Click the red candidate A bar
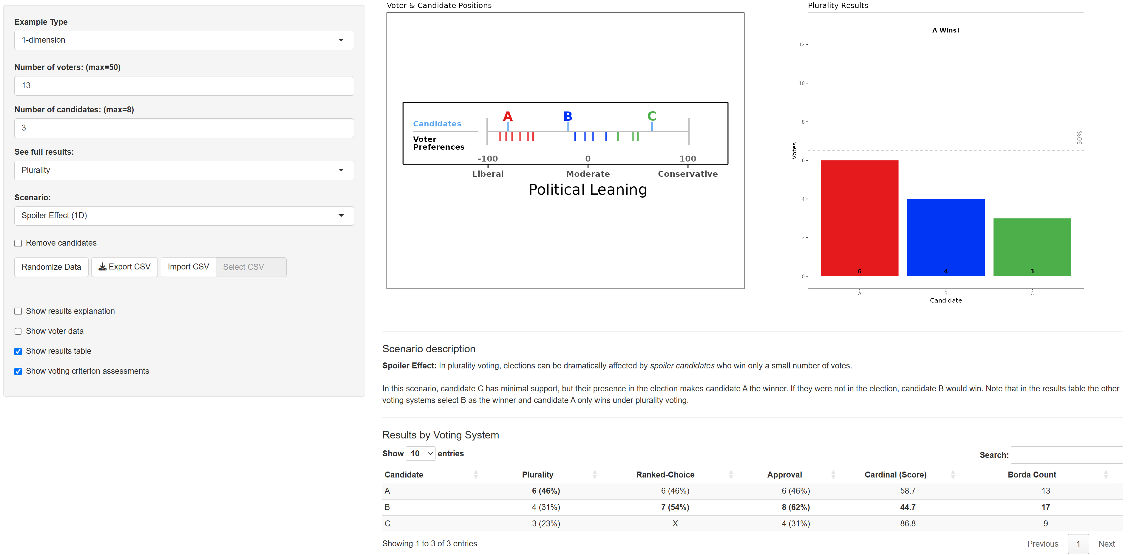This screenshot has height=555, width=1131. [x=859, y=218]
